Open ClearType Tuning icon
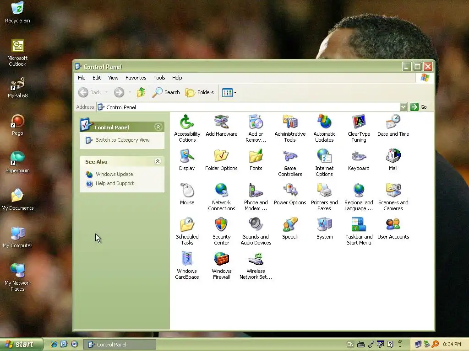This screenshot has width=469, height=351. 359,128
